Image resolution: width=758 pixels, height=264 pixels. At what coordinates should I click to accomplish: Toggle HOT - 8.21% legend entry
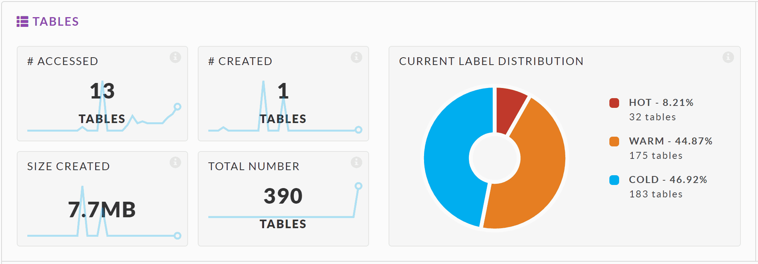coord(661,103)
